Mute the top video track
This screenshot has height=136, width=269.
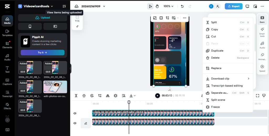(75, 113)
